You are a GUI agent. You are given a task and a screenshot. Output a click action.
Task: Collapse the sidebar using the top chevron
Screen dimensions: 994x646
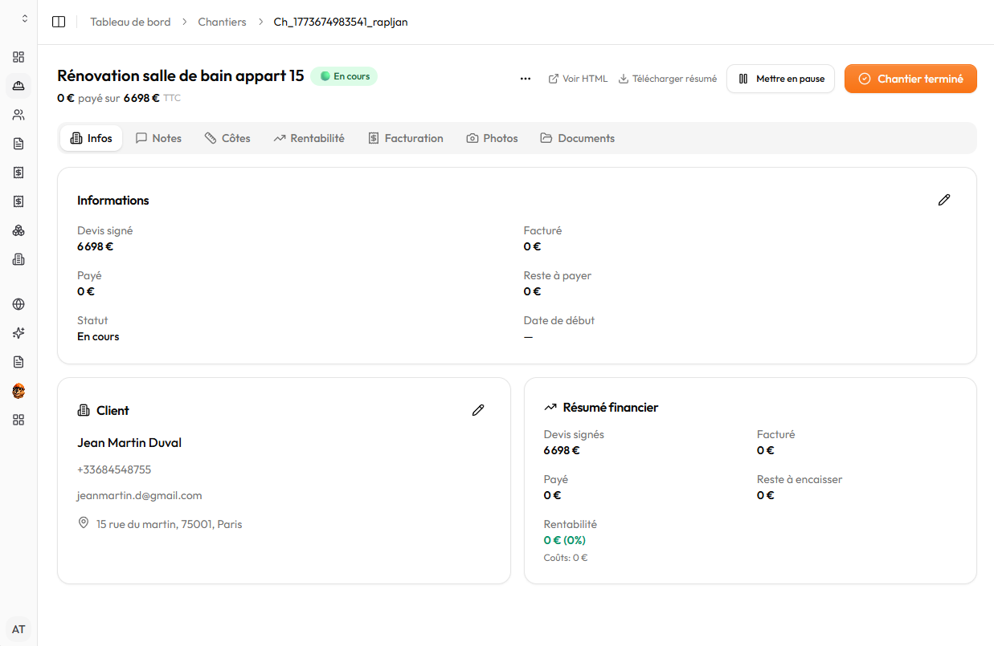24,18
